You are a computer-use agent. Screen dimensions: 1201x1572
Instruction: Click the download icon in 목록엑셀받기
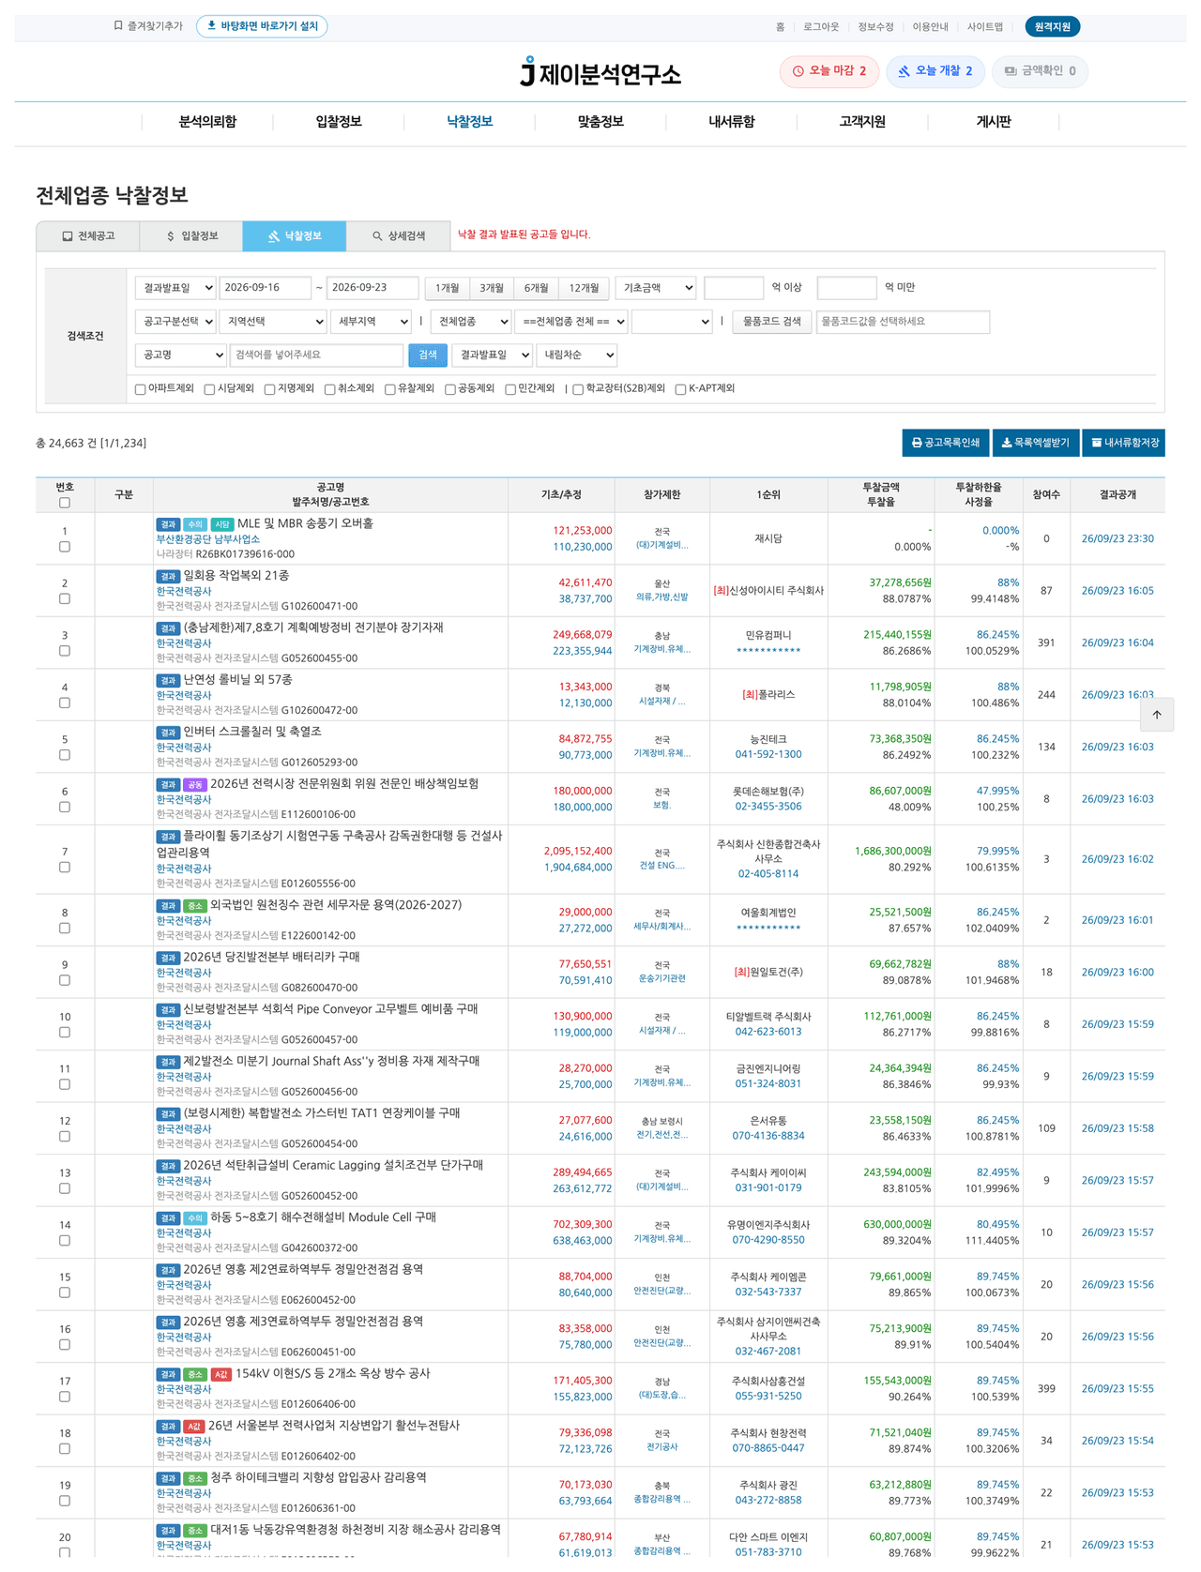point(1007,444)
